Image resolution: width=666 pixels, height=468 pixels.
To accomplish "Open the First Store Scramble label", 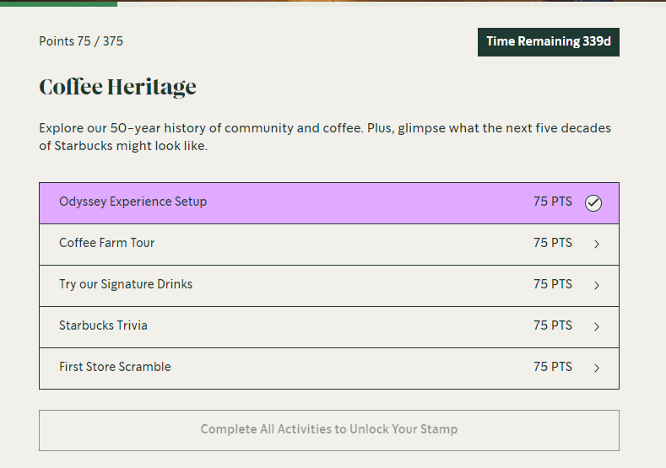I will coord(115,367).
